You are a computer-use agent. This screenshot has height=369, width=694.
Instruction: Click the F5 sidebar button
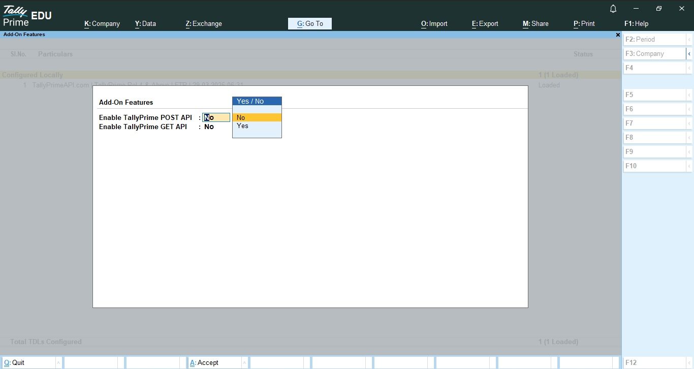[655, 95]
